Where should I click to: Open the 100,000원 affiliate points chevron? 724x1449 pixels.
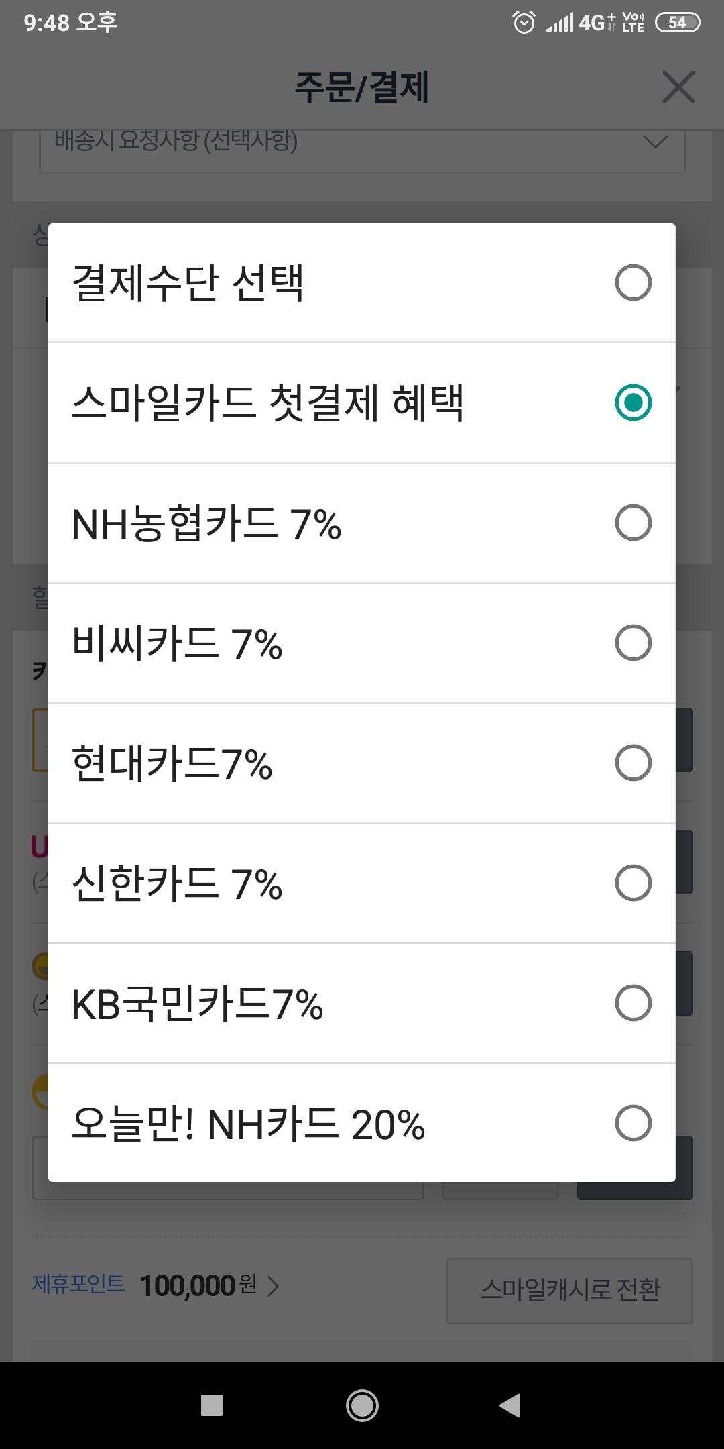(x=273, y=1286)
